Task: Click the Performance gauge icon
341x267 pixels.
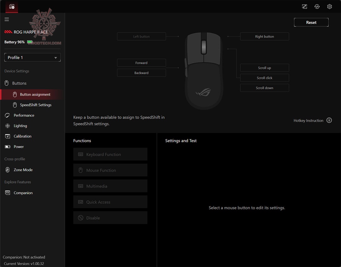Action: [x=7, y=115]
